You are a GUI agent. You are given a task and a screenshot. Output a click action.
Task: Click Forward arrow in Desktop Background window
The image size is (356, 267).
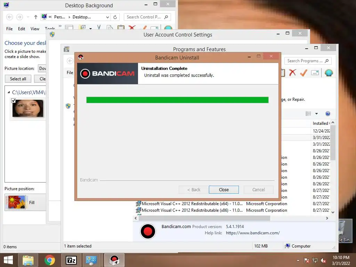19,17
